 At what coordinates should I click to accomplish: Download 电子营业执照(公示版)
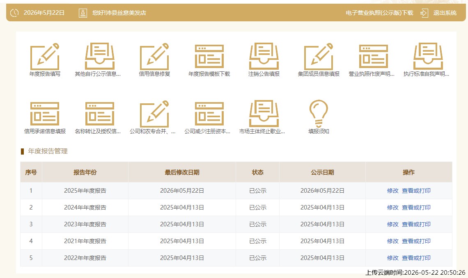point(379,13)
